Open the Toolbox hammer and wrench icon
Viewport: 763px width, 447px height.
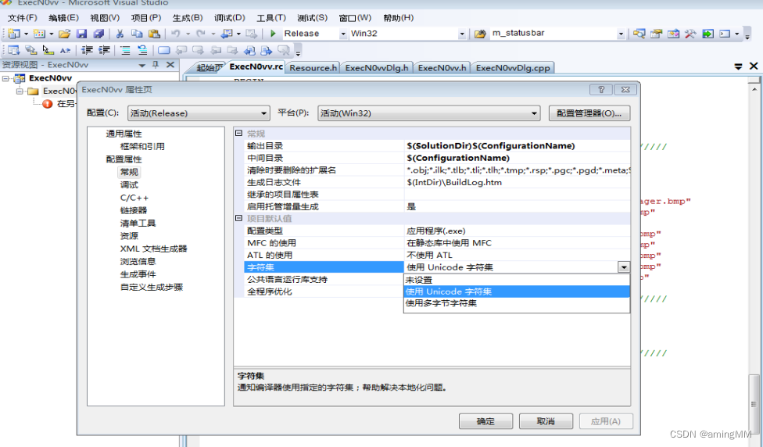690,34
